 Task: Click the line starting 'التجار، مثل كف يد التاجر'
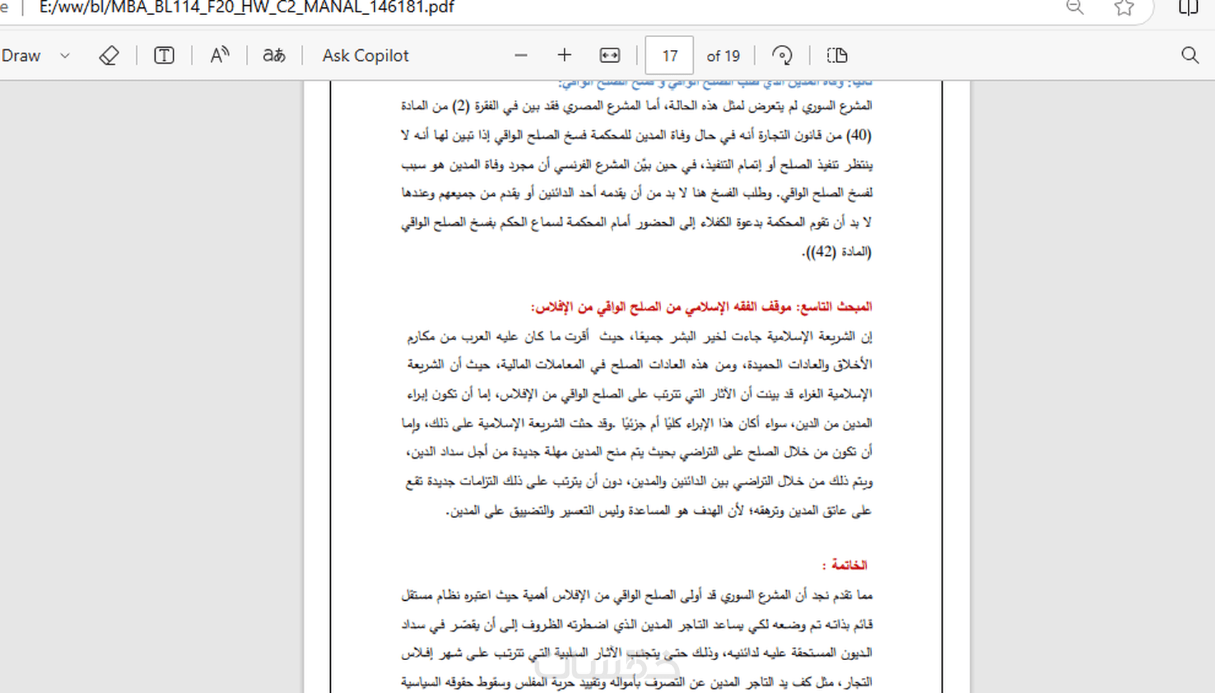tap(636, 682)
